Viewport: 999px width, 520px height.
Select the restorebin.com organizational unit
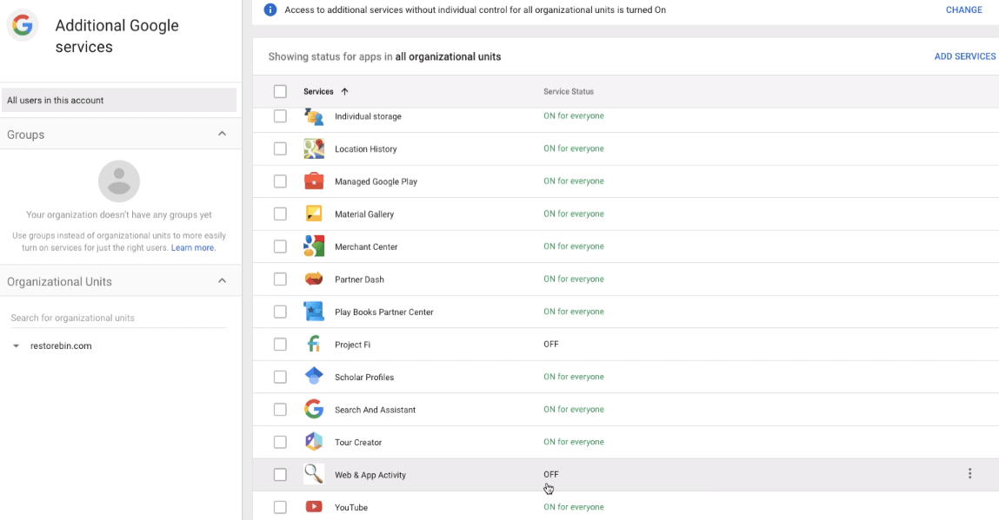[x=61, y=346]
